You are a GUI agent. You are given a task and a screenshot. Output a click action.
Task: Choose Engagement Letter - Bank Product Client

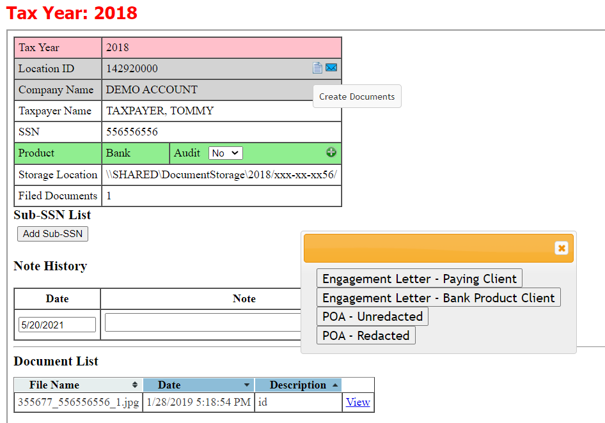click(x=439, y=298)
